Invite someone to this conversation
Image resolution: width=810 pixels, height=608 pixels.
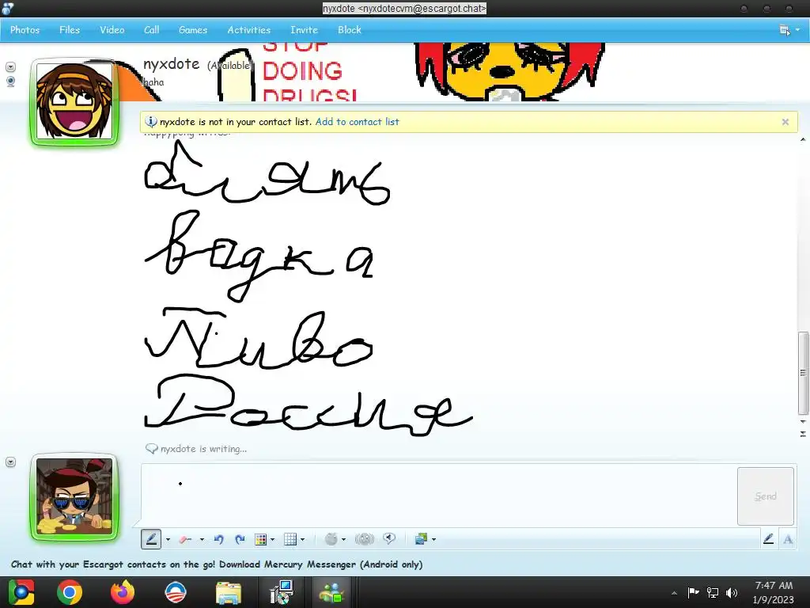tap(304, 30)
